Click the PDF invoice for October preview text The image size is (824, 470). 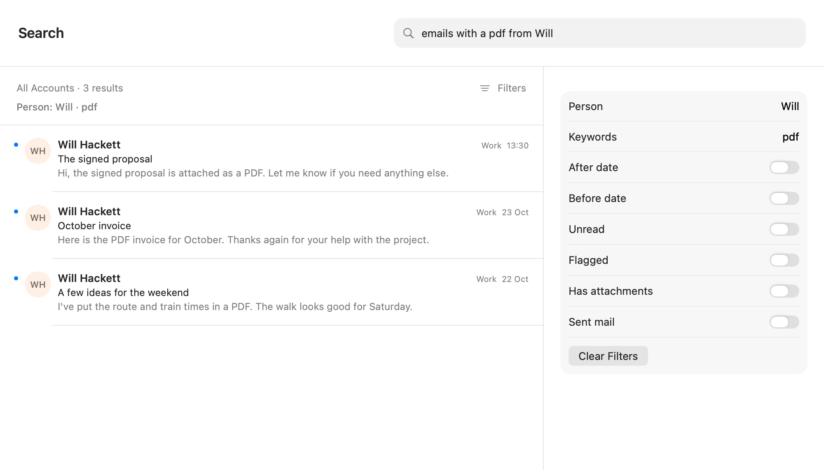[x=243, y=240]
